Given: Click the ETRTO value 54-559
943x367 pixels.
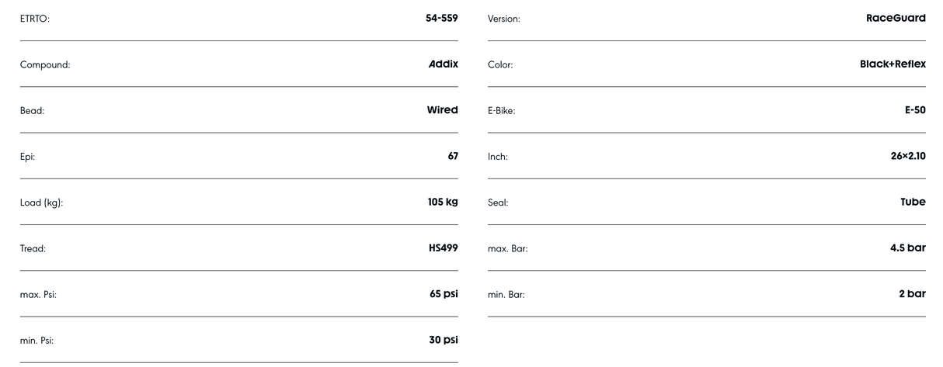Looking at the screenshot, I should pyautogui.click(x=441, y=18).
